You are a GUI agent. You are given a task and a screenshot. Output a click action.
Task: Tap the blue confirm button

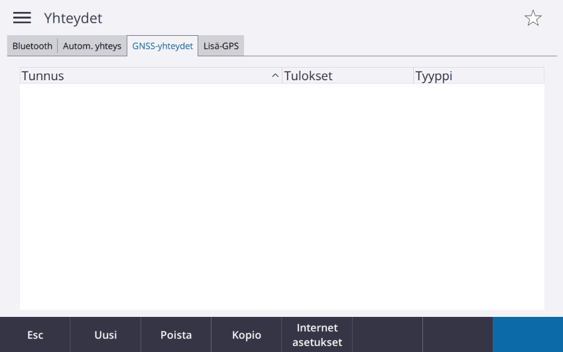click(528, 335)
